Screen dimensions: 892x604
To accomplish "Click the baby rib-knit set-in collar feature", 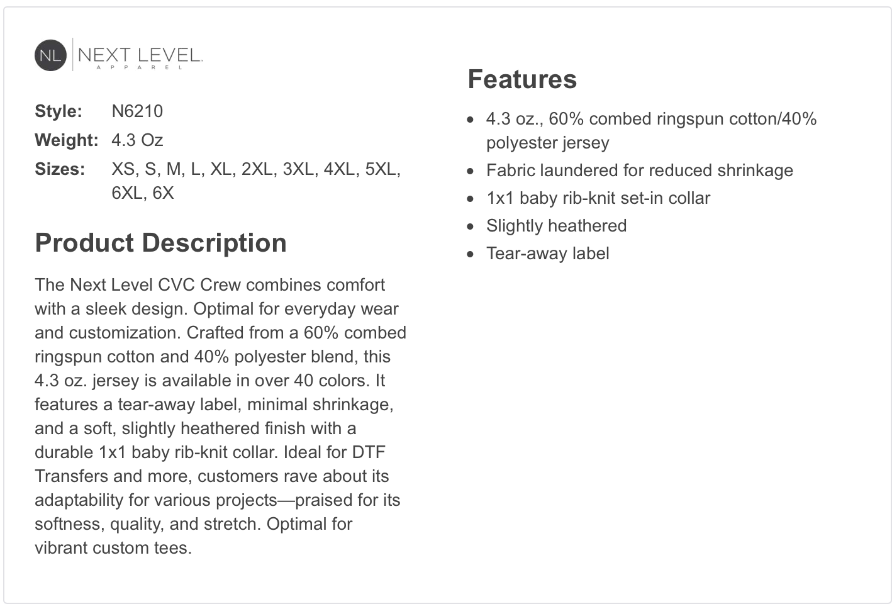I will click(x=598, y=198).
